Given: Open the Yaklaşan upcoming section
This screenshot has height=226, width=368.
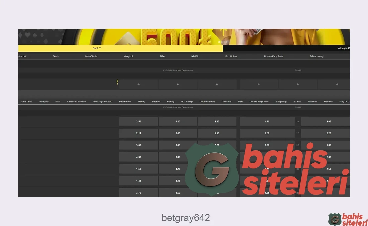Looking at the screenshot, I should (344, 48).
